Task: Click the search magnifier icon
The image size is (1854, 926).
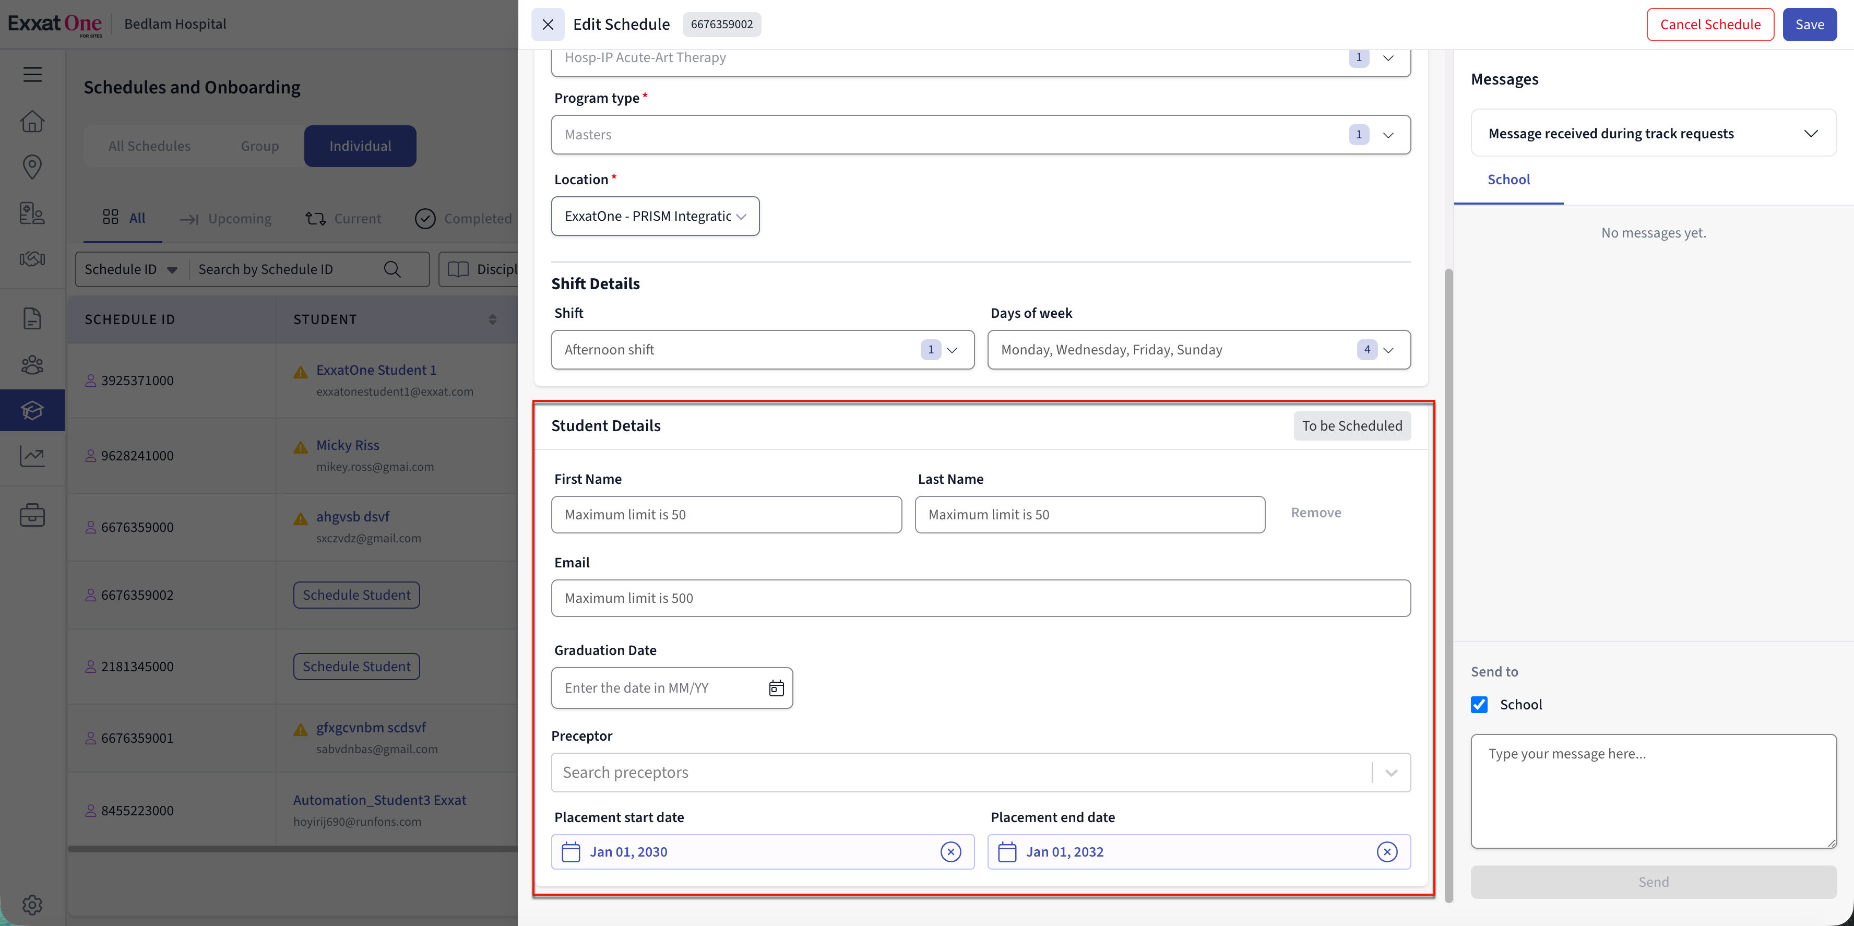Action: click(x=392, y=269)
